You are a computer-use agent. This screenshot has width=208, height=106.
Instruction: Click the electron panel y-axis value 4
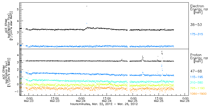point(17,21)
